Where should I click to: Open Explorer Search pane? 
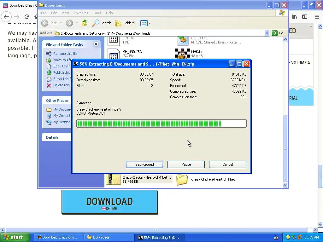tap(102, 23)
